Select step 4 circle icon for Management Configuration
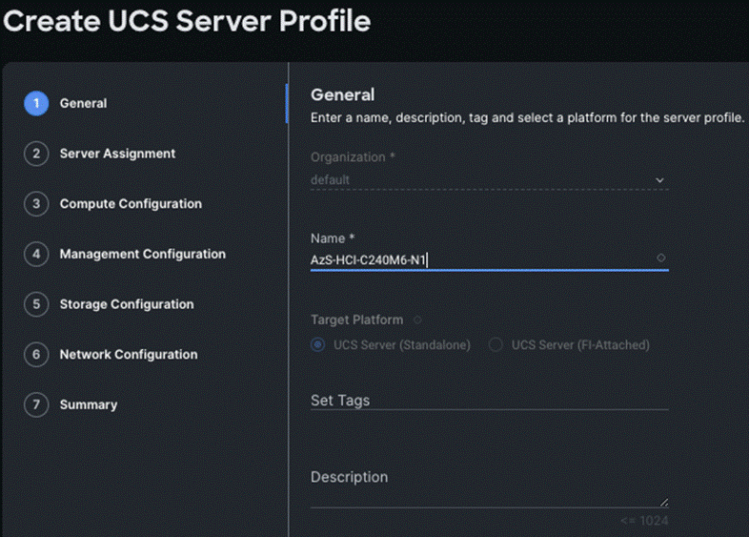Screen dimensions: 749x537 coord(36,254)
